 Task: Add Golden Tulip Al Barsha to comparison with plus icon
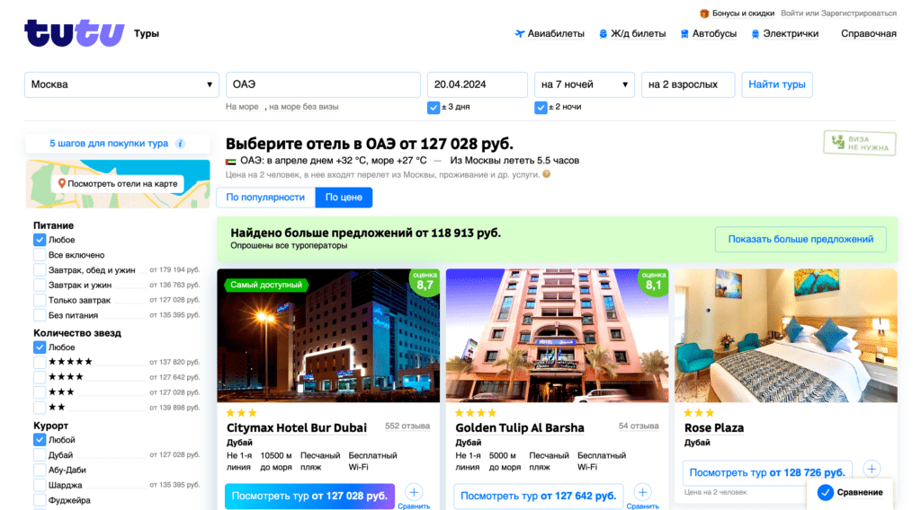[642, 492]
